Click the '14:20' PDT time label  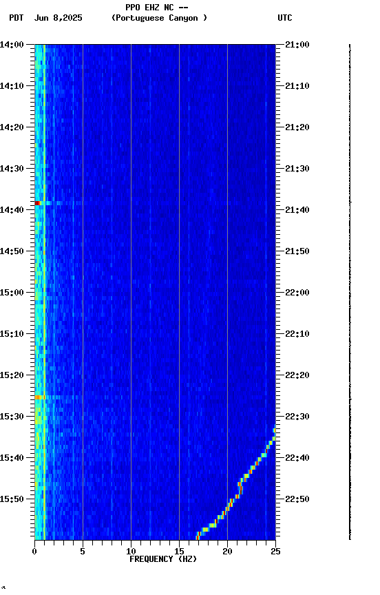tap(12, 127)
